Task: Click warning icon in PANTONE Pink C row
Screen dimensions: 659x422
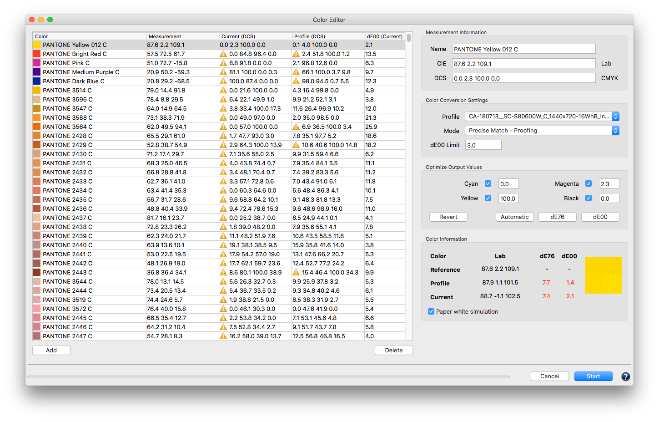Action: pos(223,63)
